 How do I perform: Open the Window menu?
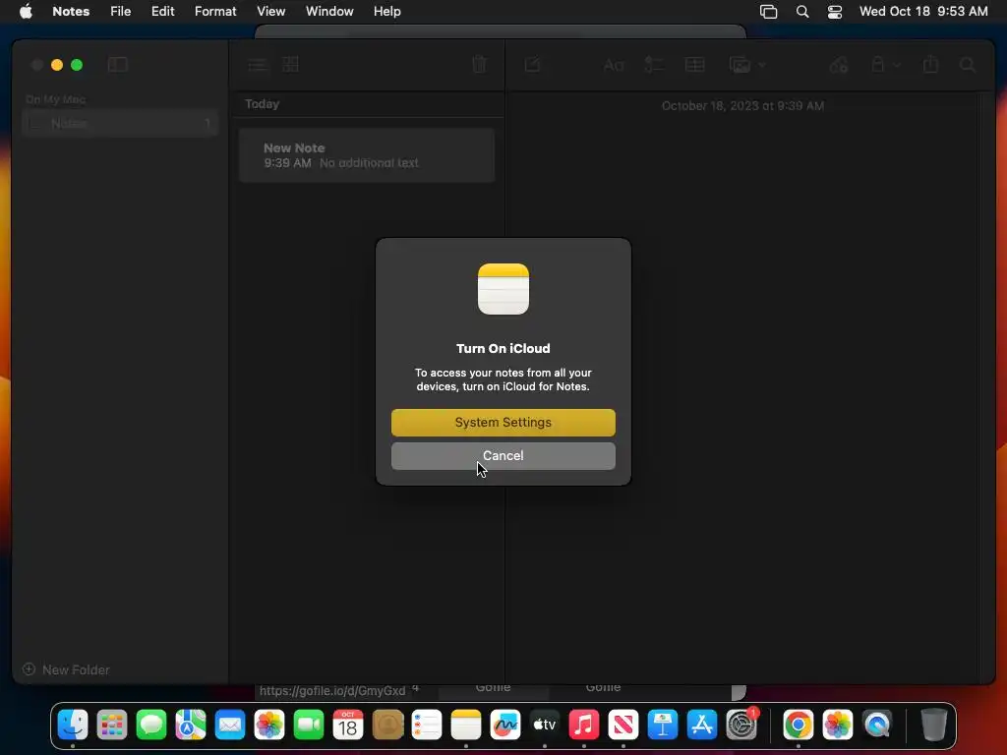(x=329, y=12)
